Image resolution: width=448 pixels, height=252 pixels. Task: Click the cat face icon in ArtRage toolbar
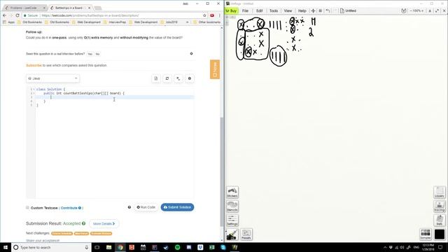point(403,11)
